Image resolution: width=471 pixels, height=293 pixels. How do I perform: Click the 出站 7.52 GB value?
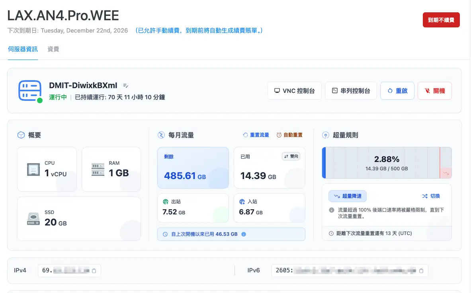(174, 212)
